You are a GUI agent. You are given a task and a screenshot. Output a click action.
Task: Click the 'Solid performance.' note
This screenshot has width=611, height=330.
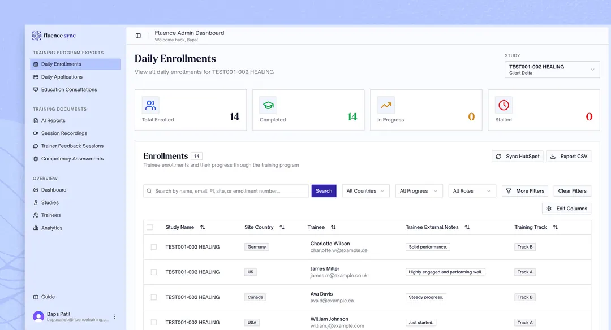428,247
